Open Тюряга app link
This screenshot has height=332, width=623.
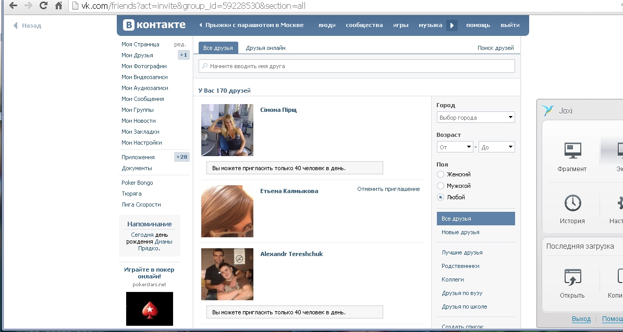[x=131, y=194]
